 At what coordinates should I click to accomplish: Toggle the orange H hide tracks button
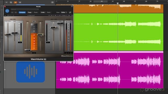pos(15,2)
